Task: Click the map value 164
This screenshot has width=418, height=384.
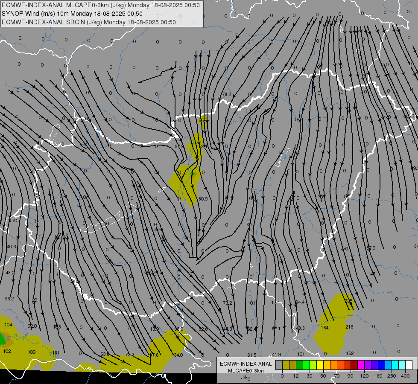Action: (x=324, y=328)
